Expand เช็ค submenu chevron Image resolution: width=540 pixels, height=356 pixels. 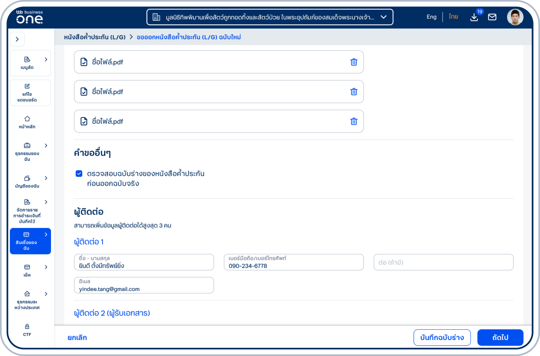point(46,267)
